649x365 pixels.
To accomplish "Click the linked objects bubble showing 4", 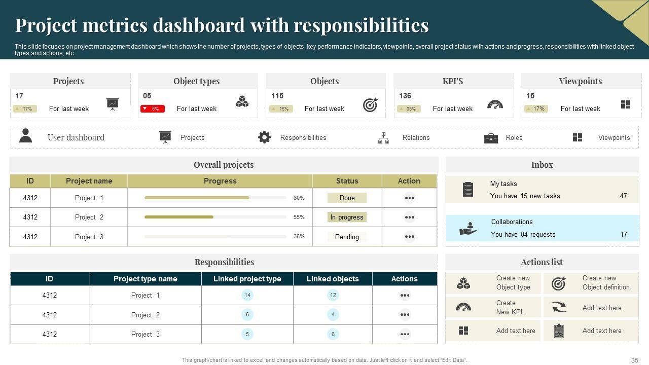I will click(333, 315).
